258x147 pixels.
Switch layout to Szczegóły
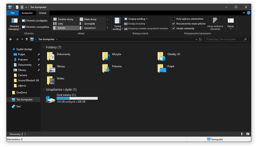click(87, 24)
